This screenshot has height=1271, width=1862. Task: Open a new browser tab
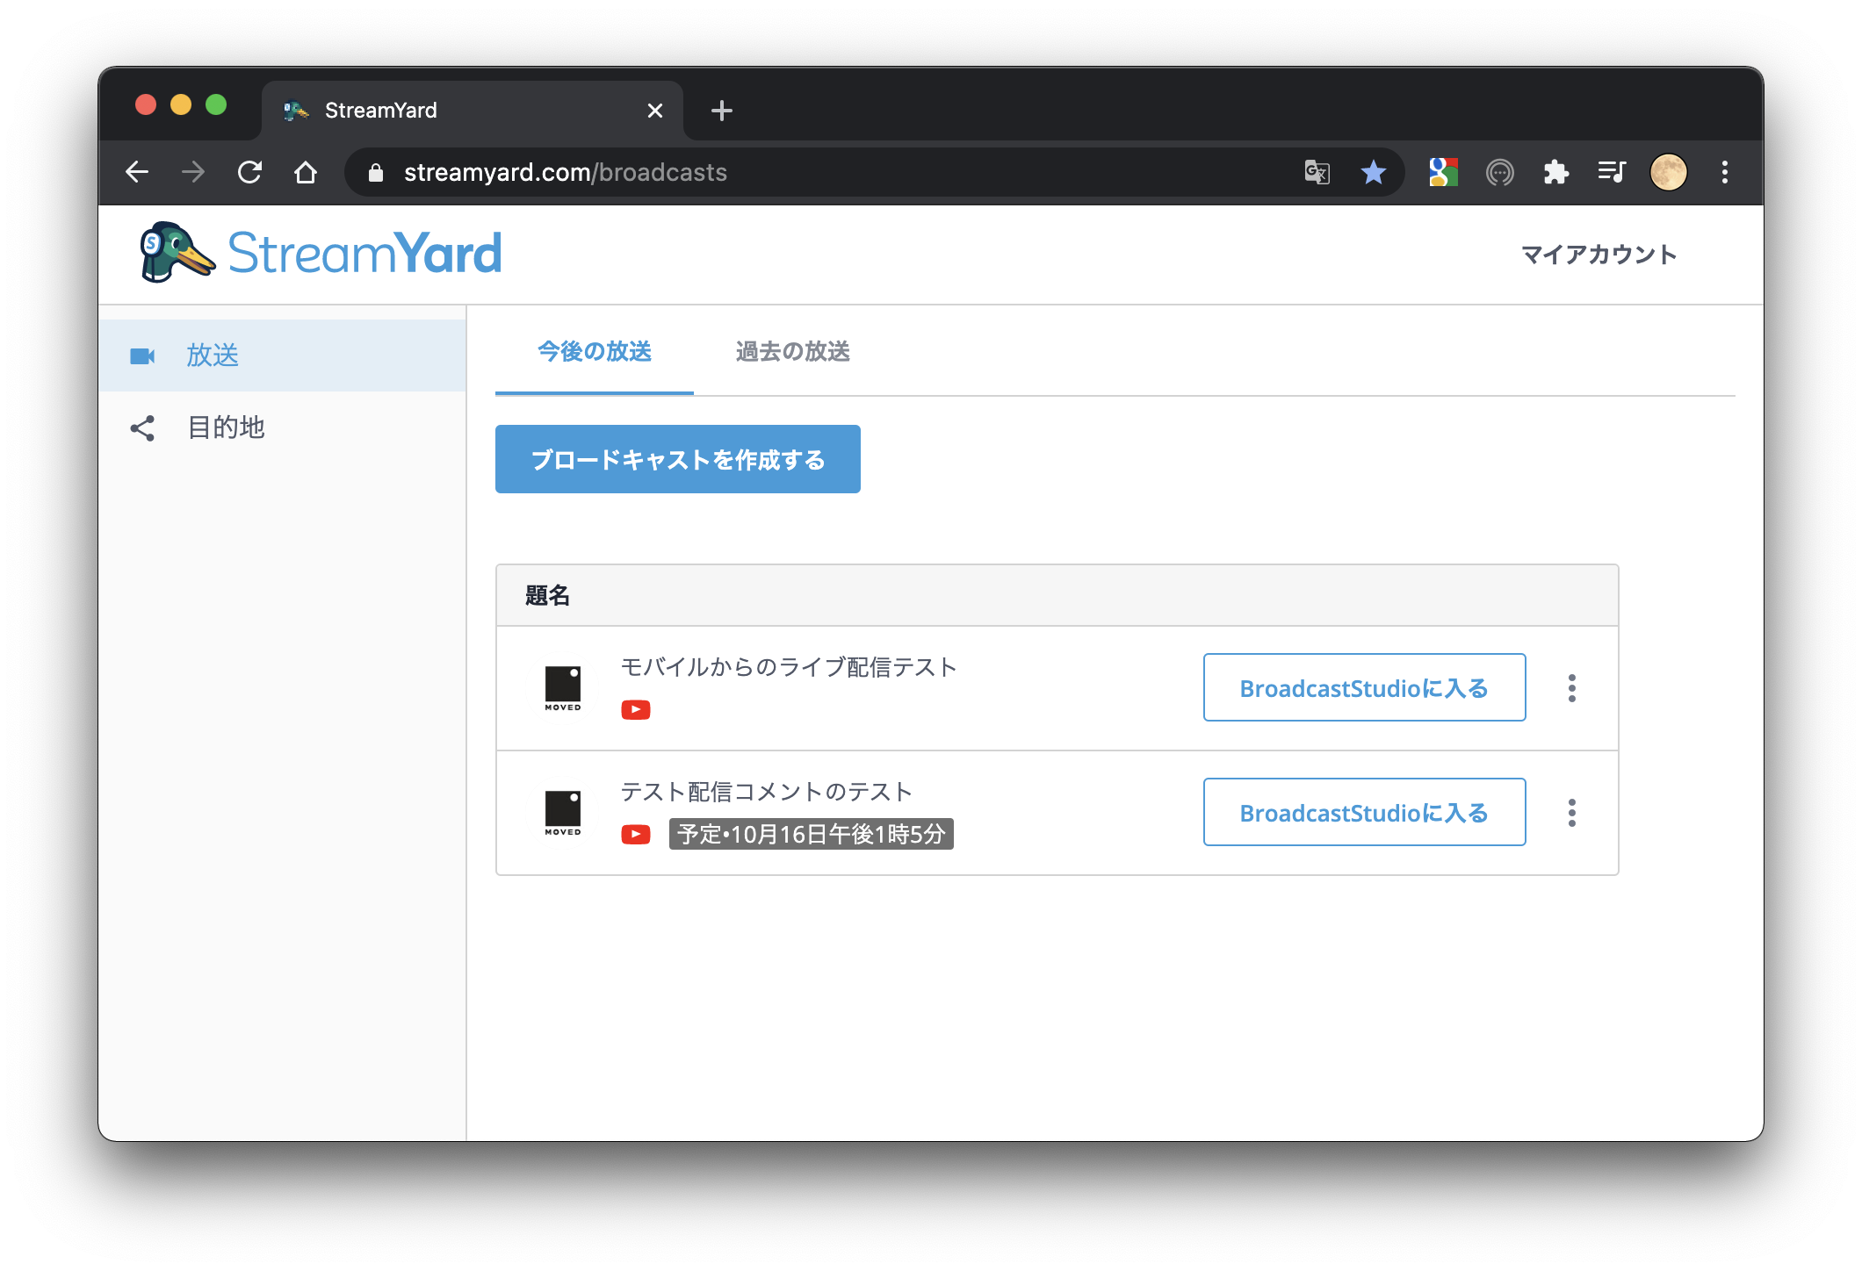click(721, 111)
